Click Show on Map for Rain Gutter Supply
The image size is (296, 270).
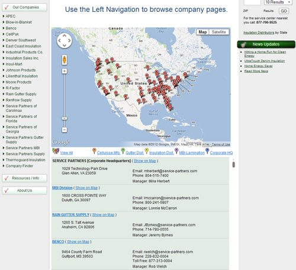coord(103,215)
